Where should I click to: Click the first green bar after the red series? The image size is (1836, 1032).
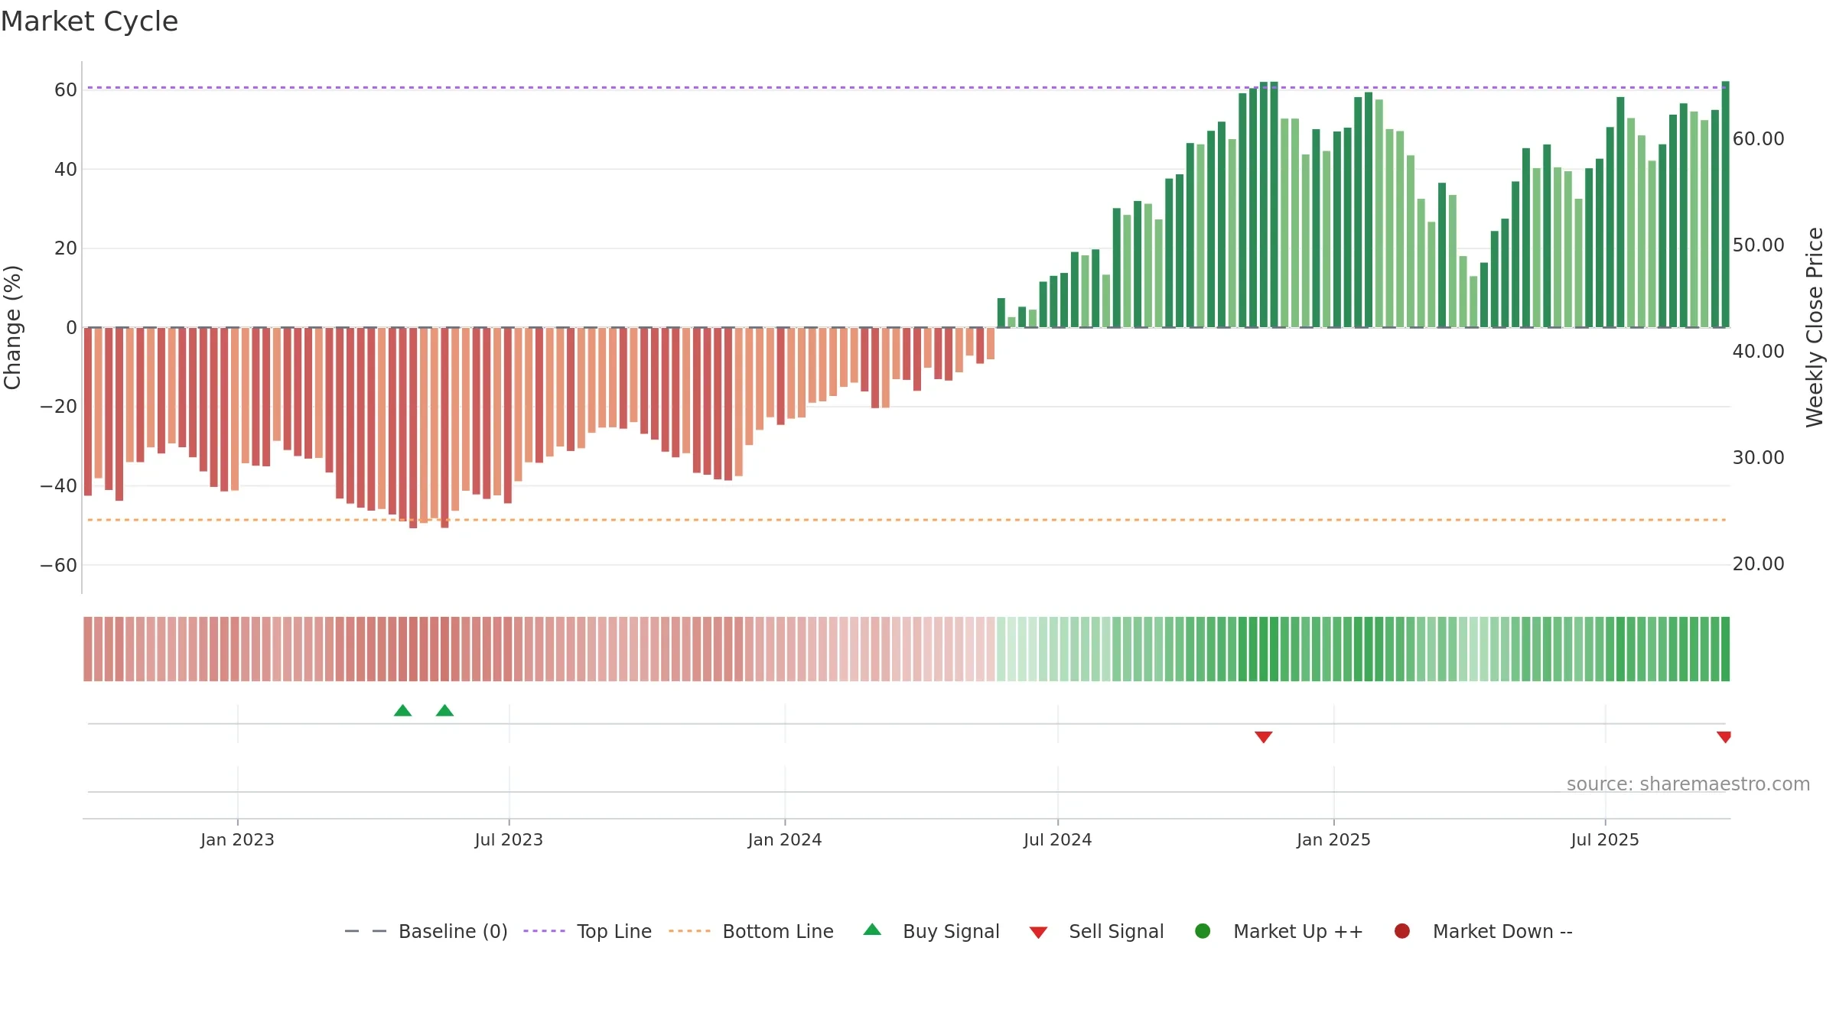[x=1001, y=313]
